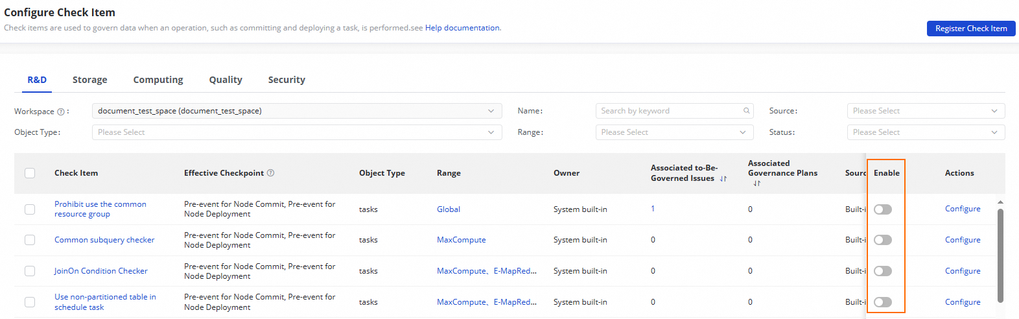Open the Status filter dropdown

pyautogui.click(x=926, y=132)
